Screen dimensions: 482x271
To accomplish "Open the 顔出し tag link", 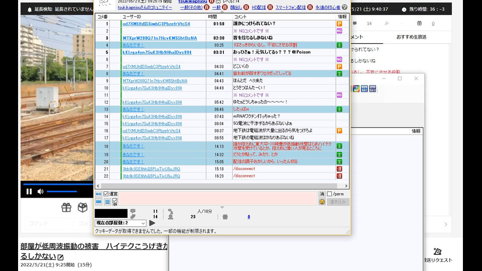I will point(236,8).
